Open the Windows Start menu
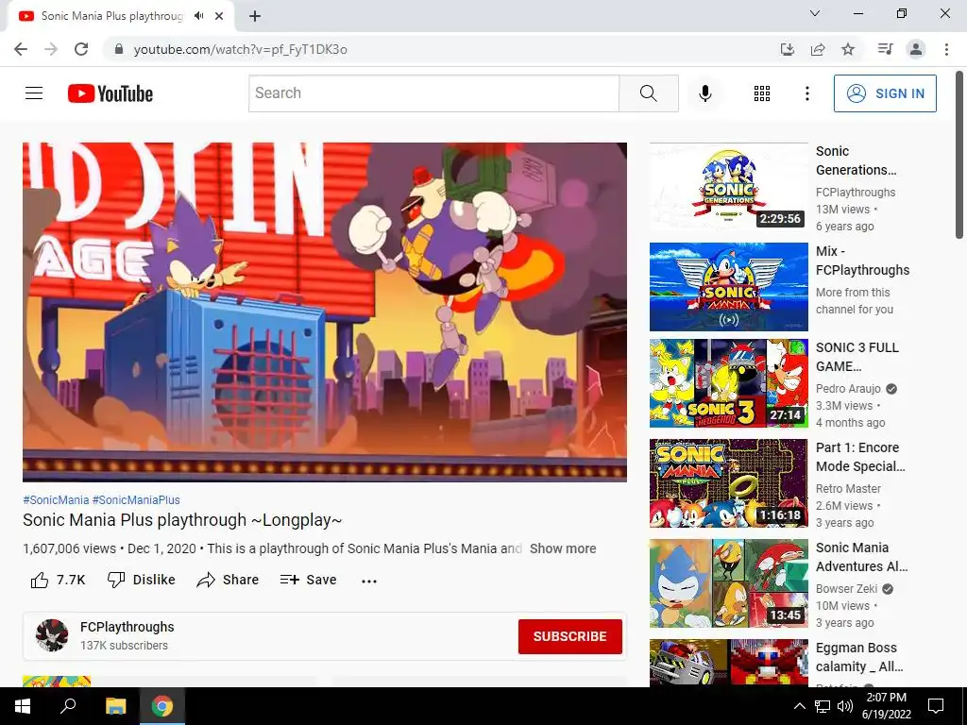Viewport: 967px width, 725px height. [x=23, y=706]
